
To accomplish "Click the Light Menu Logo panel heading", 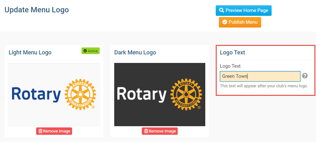I will coord(30,52).
